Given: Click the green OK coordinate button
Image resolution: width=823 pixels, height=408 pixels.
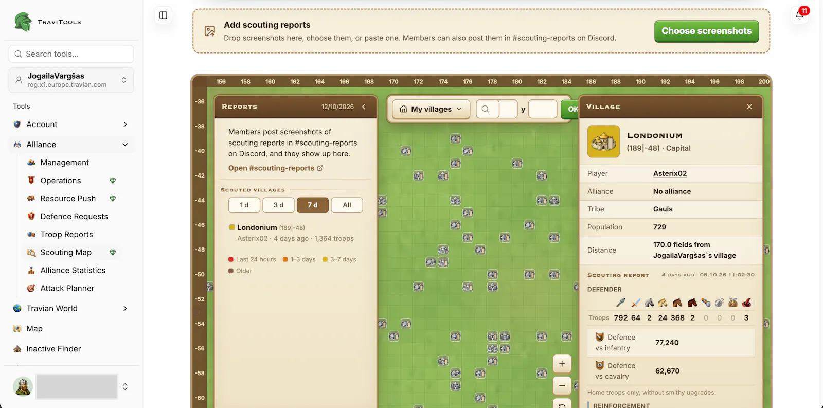Looking at the screenshot, I should pyautogui.click(x=570, y=109).
